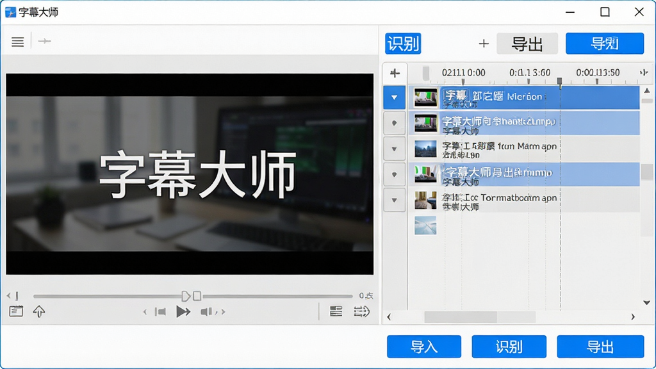Expand the row containing 'Marm apn'
This screenshot has width=656, height=369.
point(394,149)
